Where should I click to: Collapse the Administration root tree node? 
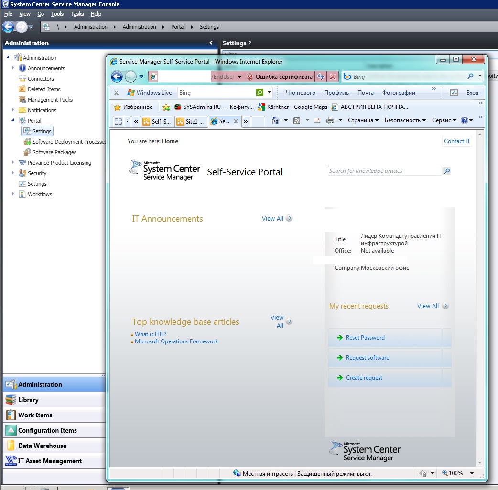[8, 57]
